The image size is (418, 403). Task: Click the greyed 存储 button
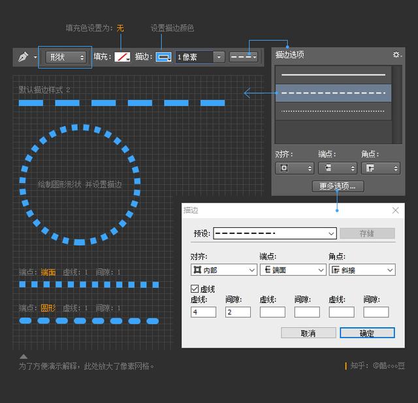click(x=367, y=233)
